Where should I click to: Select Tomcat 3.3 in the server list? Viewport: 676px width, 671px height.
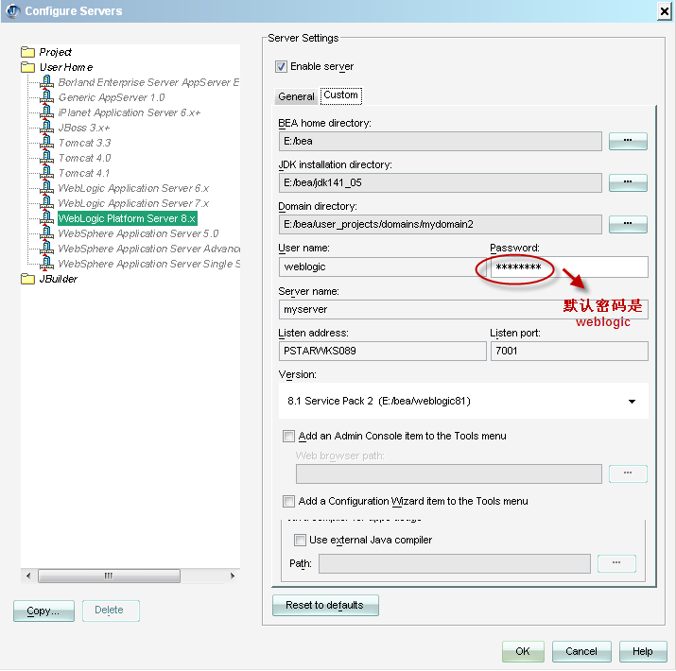point(84,143)
